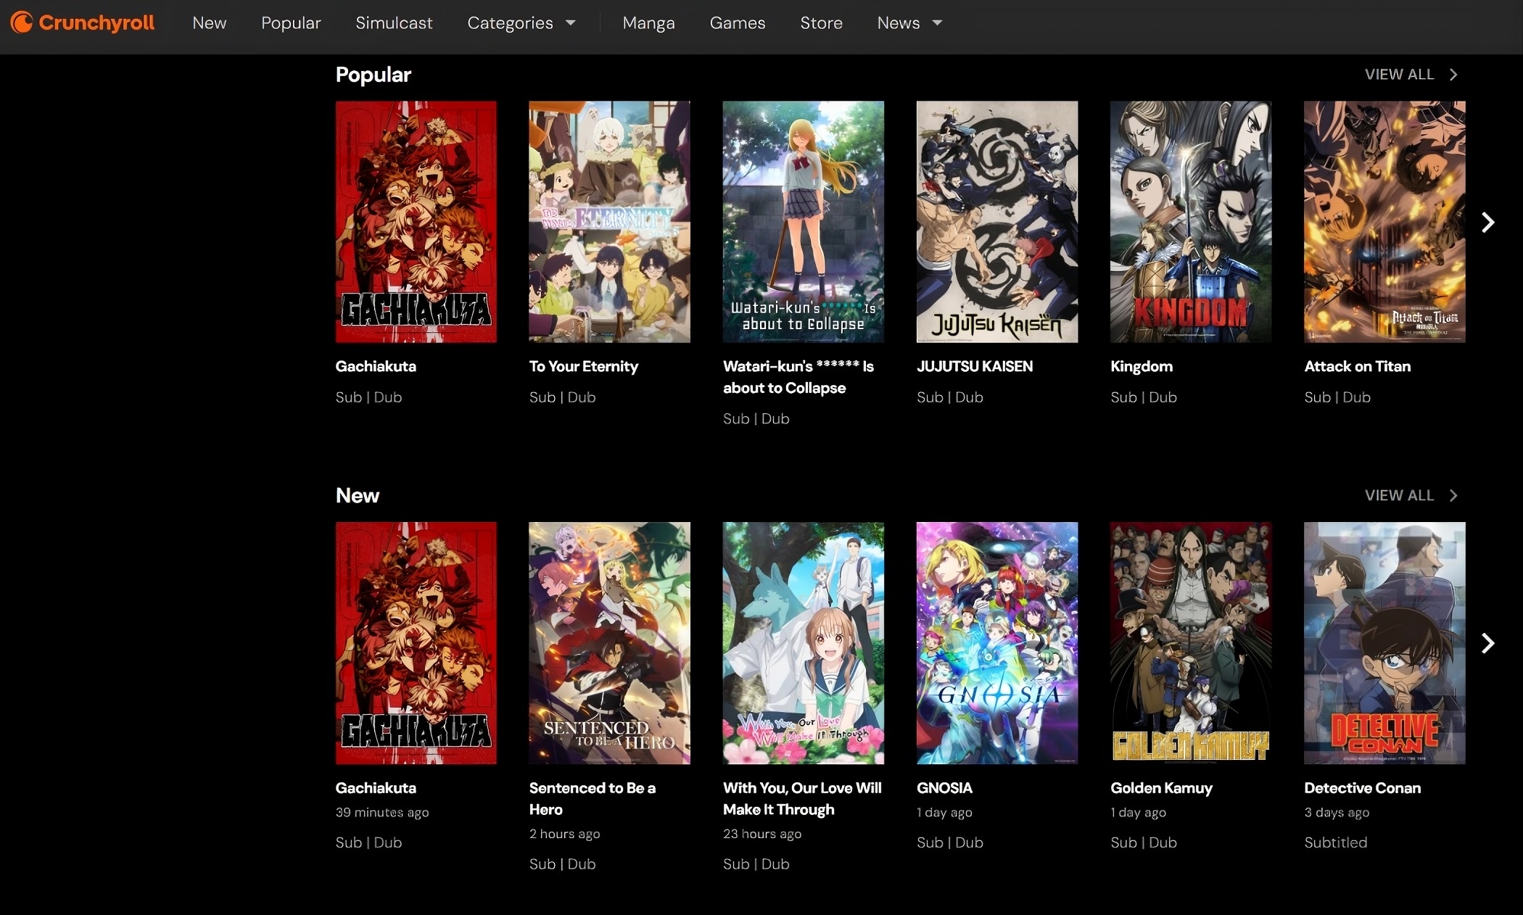Go to Popular in the top navigation
Screen dimensions: 1523x915
click(291, 23)
